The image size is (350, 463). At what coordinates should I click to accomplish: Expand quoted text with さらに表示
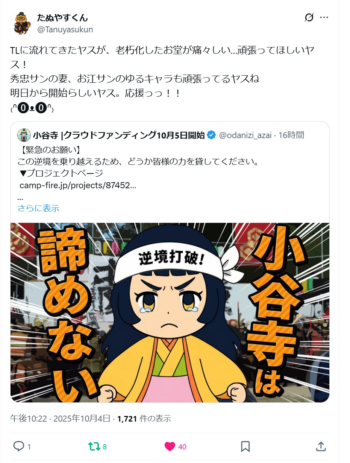[38, 208]
